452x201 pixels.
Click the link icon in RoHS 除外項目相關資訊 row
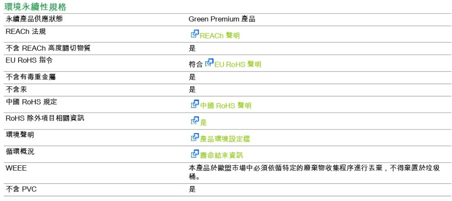tap(195, 120)
